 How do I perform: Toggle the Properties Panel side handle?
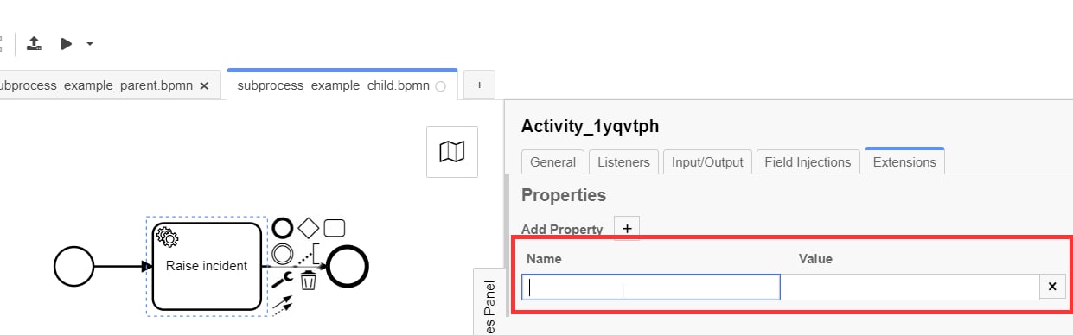point(489,301)
